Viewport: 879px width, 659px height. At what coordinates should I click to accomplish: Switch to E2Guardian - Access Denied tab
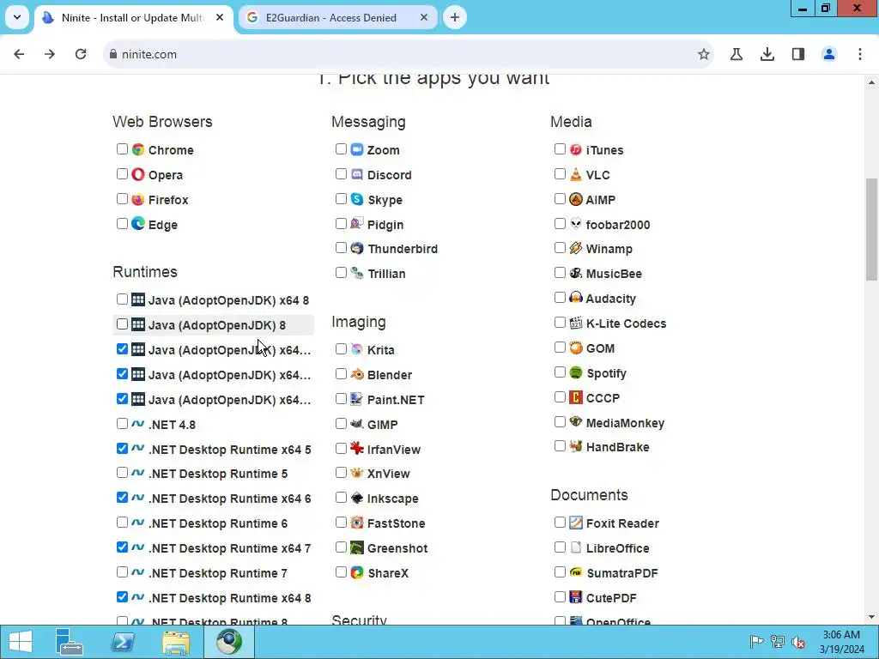[338, 18]
